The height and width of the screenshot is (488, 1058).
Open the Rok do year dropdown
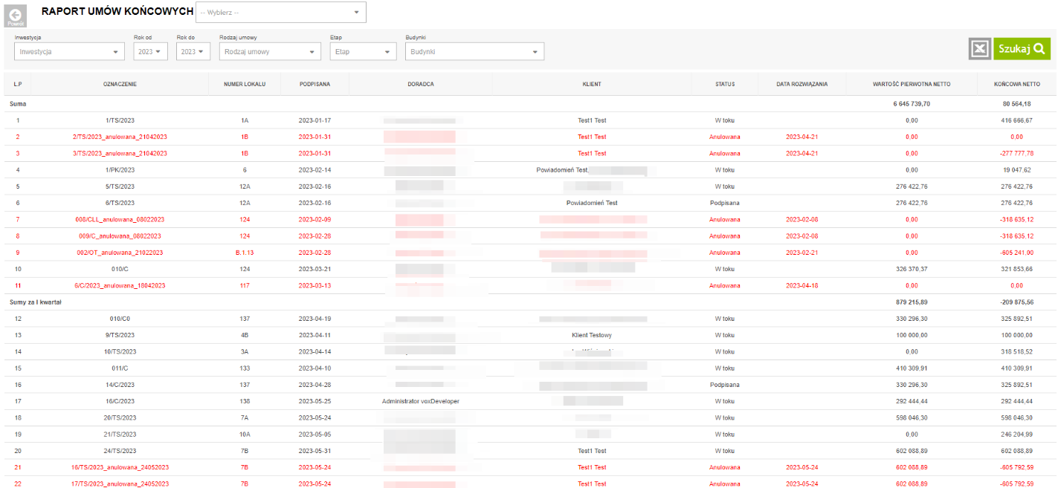(x=193, y=51)
